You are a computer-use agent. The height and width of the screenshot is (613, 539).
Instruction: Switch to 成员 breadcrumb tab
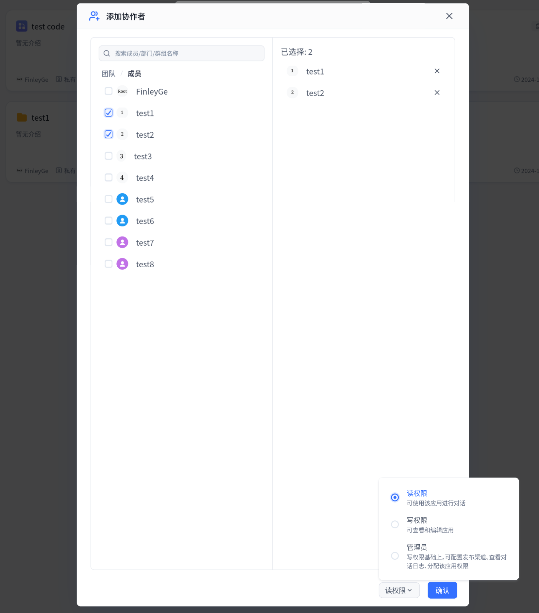134,74
